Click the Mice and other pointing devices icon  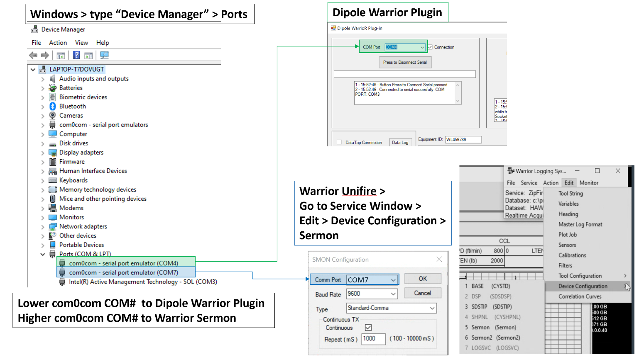pos(53,199)
